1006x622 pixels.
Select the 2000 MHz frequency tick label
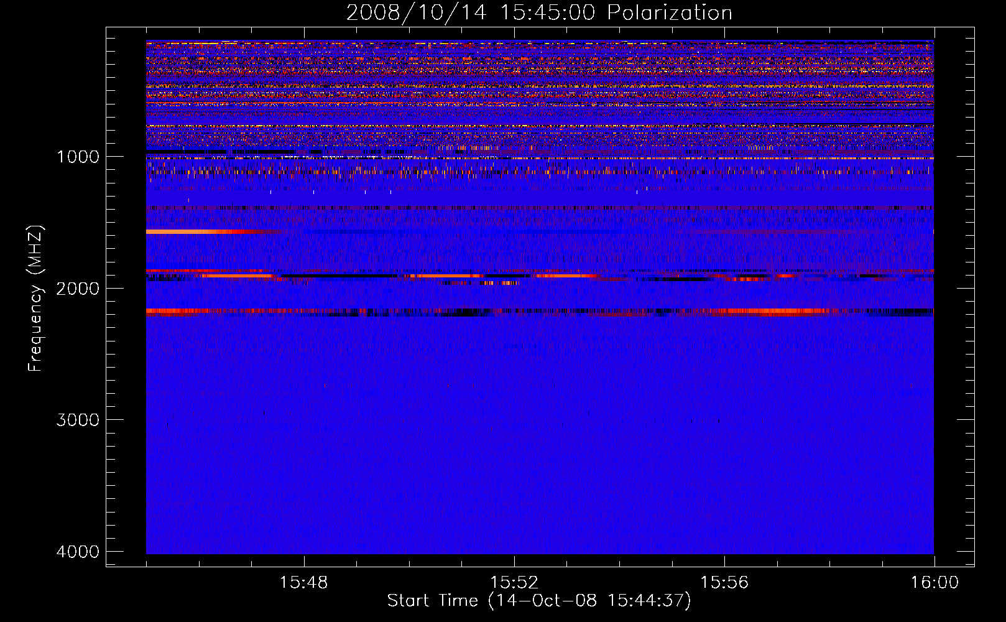click(78, 288)
